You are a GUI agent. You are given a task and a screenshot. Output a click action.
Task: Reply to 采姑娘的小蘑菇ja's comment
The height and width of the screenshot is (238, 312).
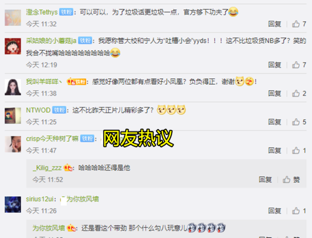(275, 65)
